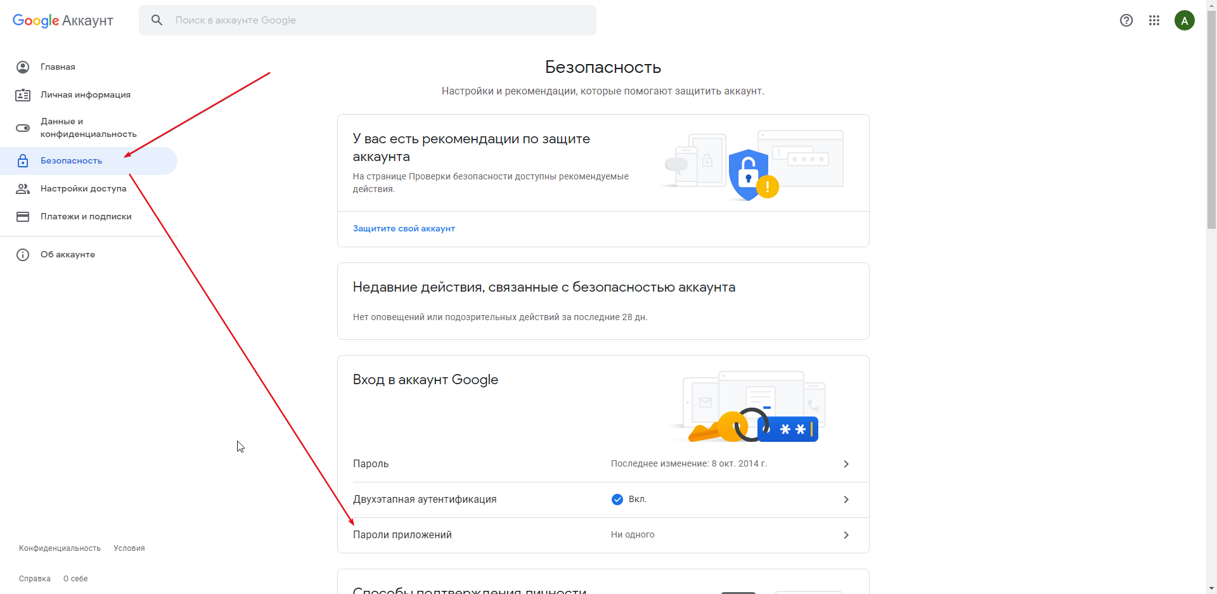Click the Конфиденциальность footer link
Screen dimensions: 1217x594
coord(60,548)
